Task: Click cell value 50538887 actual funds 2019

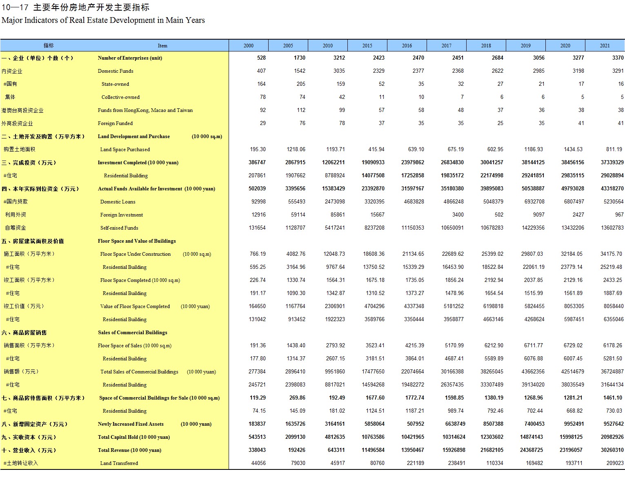Action: pos(533,189)
